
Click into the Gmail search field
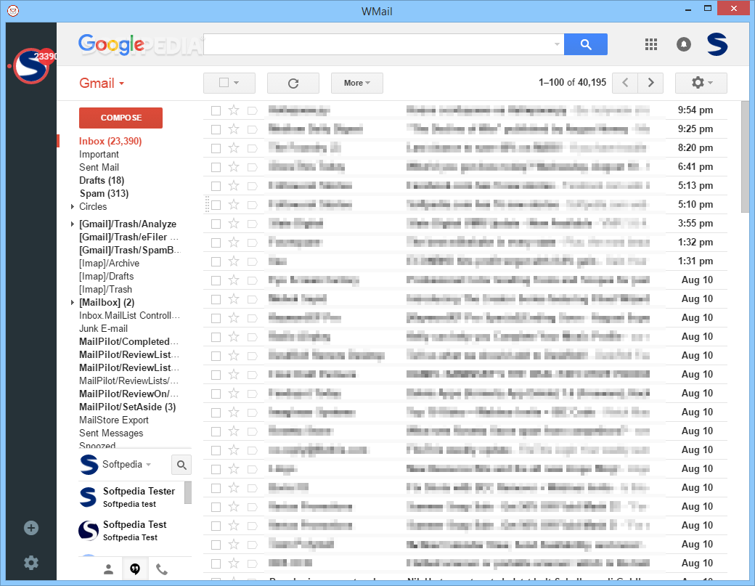click(x=378, y=44)
